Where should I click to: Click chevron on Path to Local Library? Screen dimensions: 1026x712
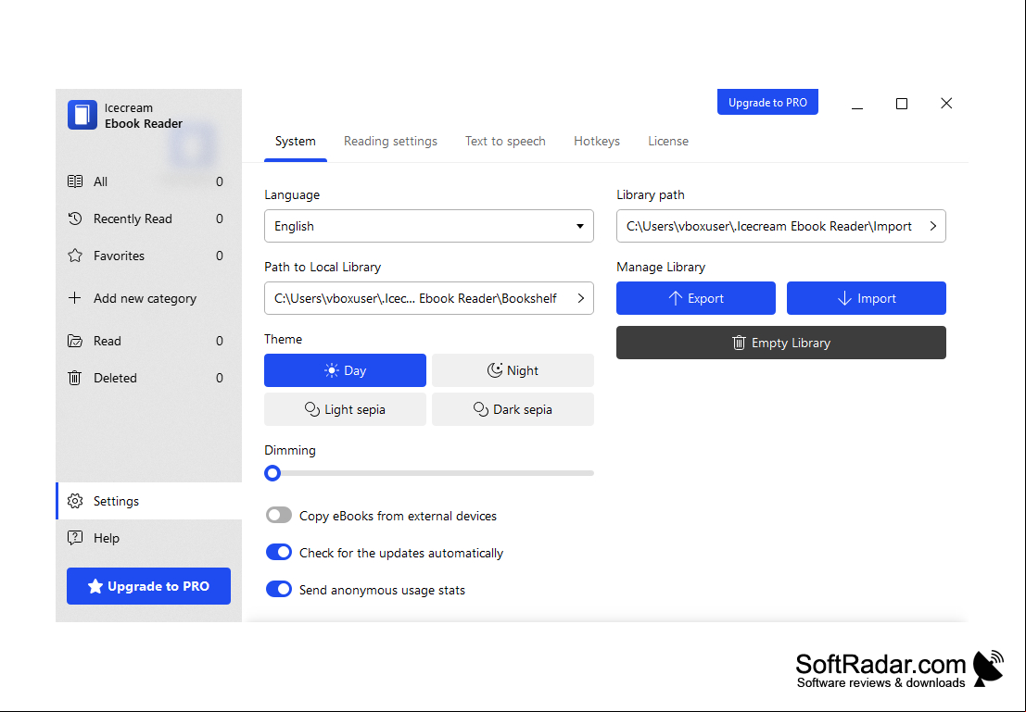(580, 298)
